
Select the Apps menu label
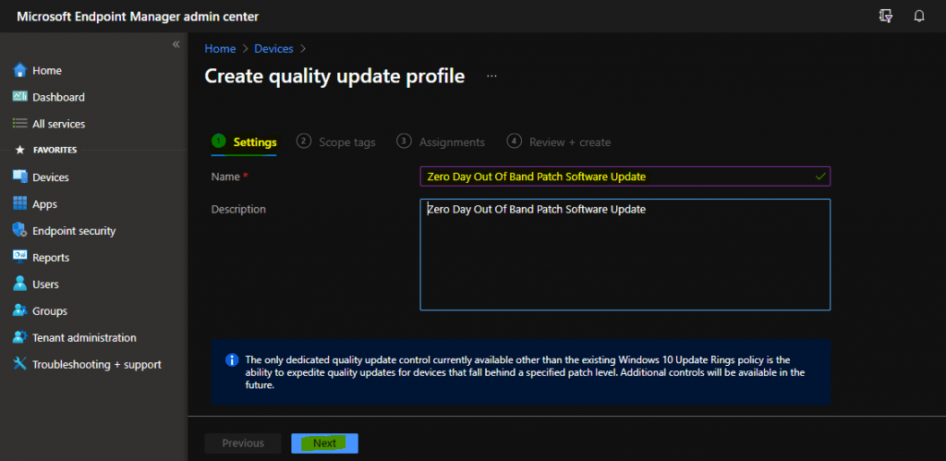coord(44,204)
